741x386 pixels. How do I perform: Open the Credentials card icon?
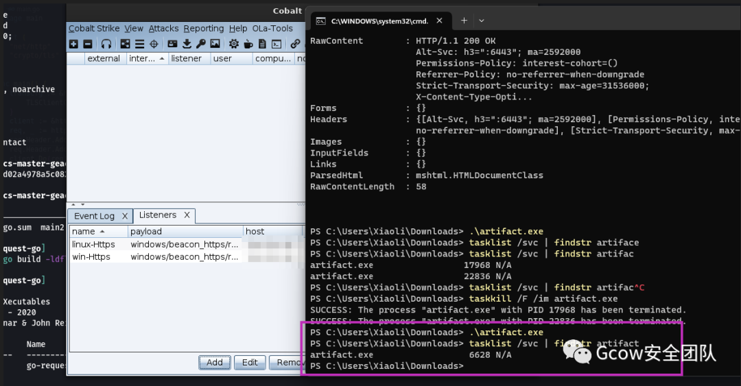tap(172, 44)
